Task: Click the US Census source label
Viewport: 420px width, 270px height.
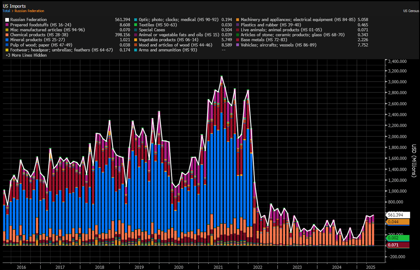Action: [x=411, y=11]
